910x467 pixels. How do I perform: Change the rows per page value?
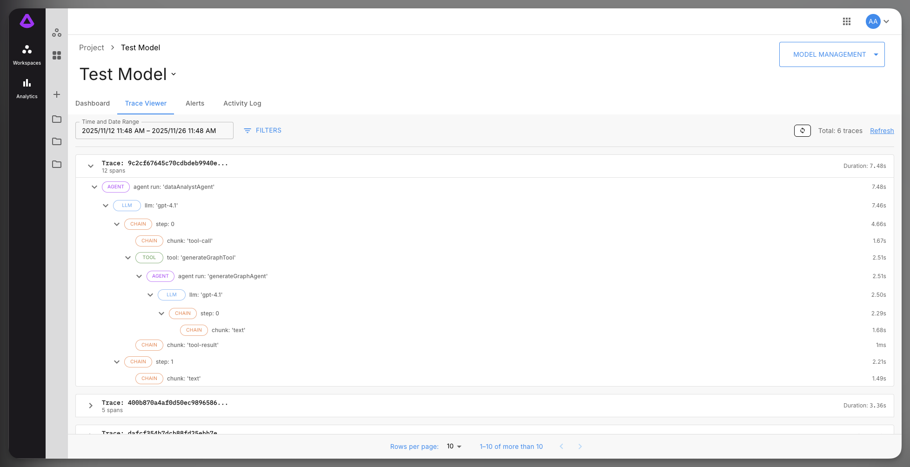click(x=454, y=447)
